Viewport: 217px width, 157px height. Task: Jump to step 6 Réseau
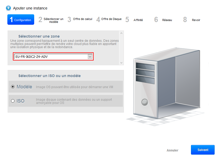click(164, 20)
